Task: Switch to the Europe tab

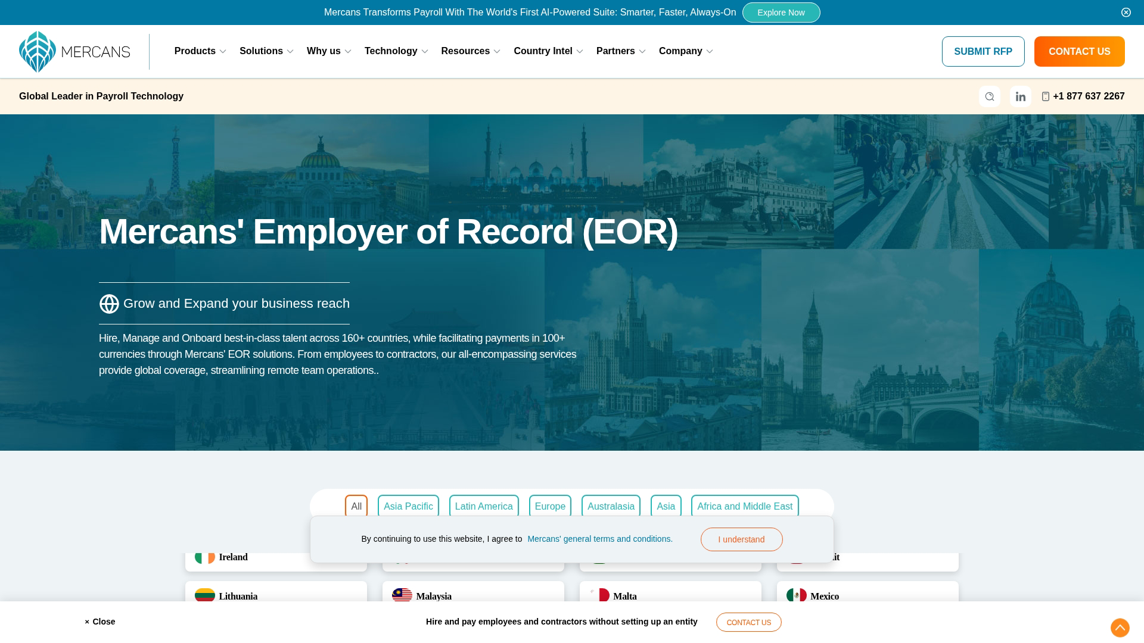Action: coord(549,506)
